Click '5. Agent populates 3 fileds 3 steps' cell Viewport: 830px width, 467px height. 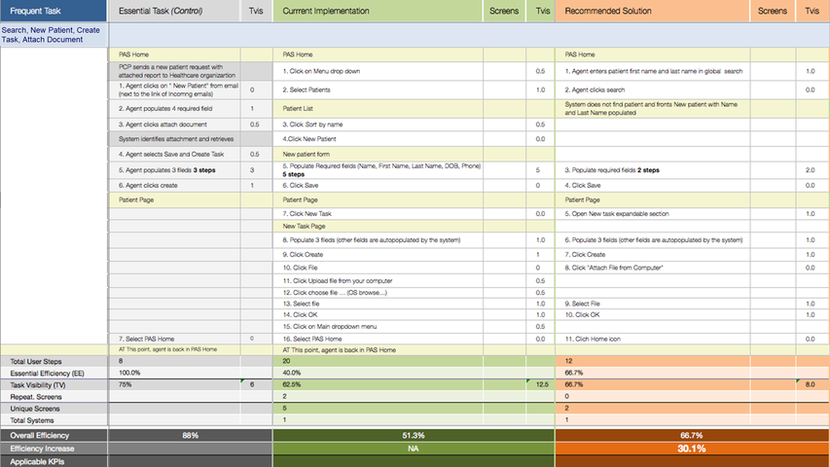[x=175, y=170]
